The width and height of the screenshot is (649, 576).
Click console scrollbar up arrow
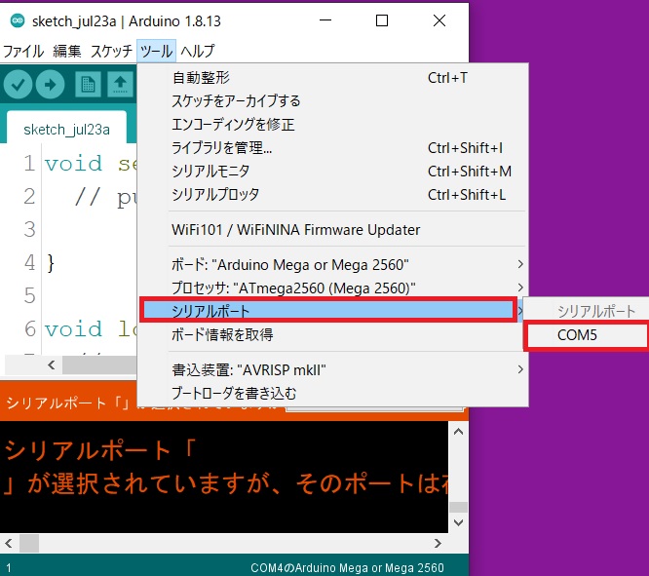point(458,432)
